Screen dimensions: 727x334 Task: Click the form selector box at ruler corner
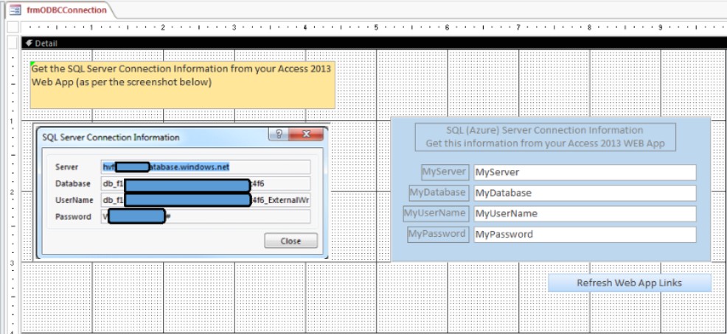pos(13,26)
